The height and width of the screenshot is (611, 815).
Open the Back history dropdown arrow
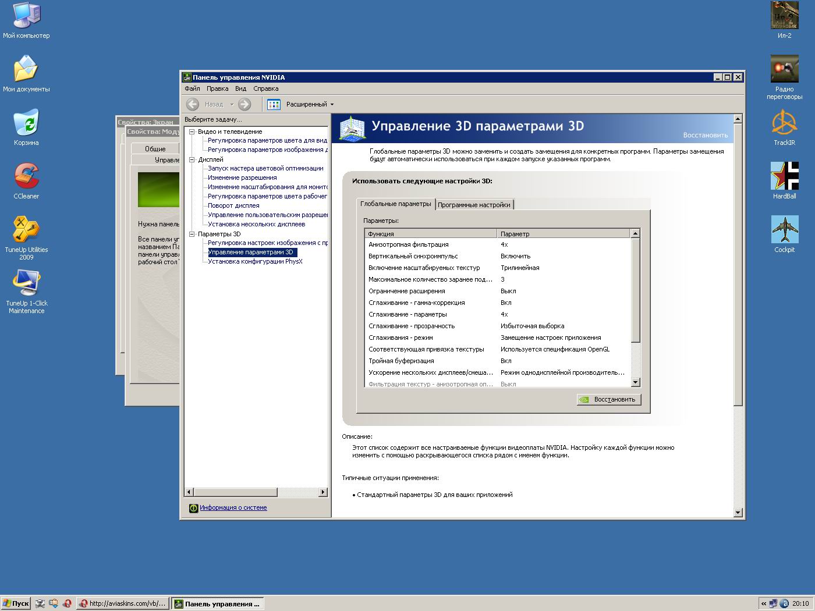point(232,105)
